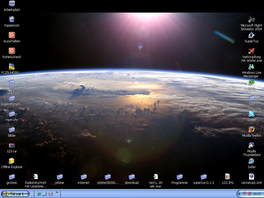
Task: Select the 123.rar archive file
Action: tap(12, 145)
